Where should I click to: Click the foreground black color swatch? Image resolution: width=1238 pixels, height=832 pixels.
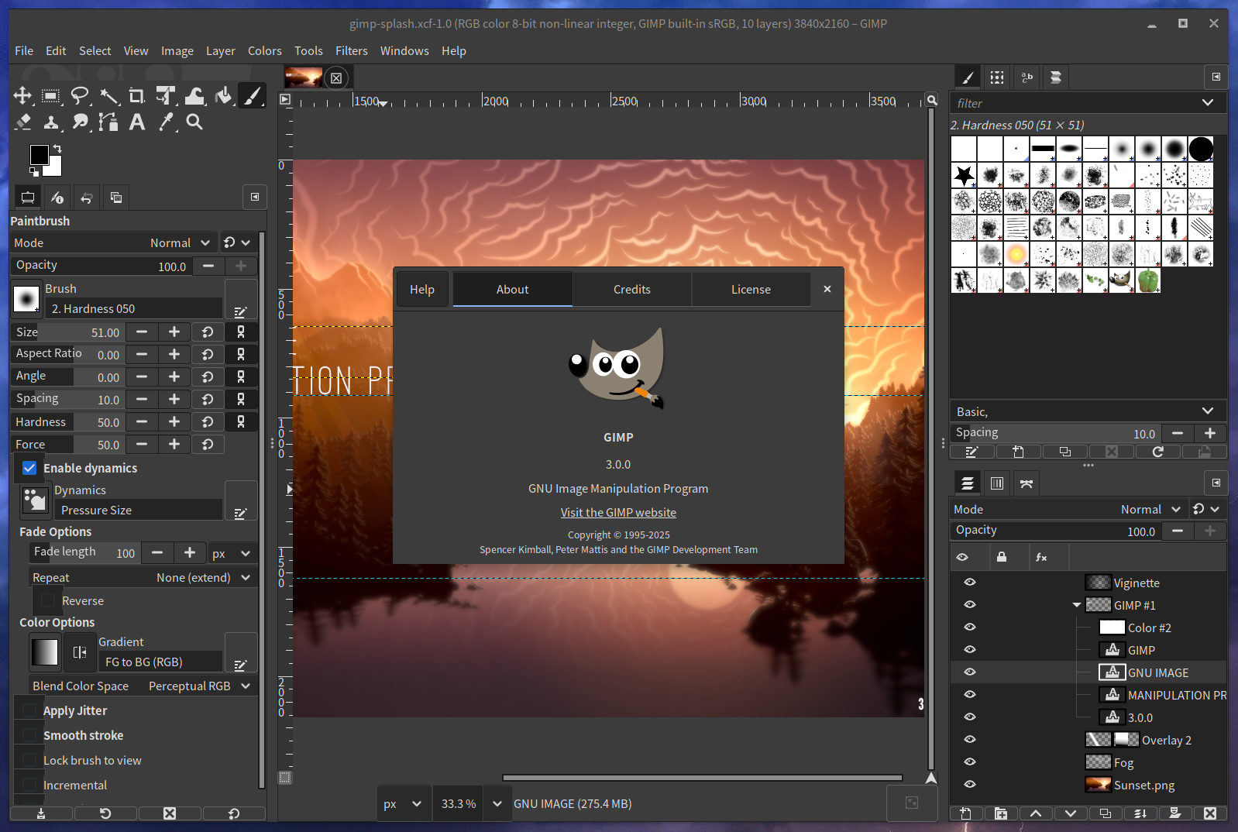[x=39, y=154]
